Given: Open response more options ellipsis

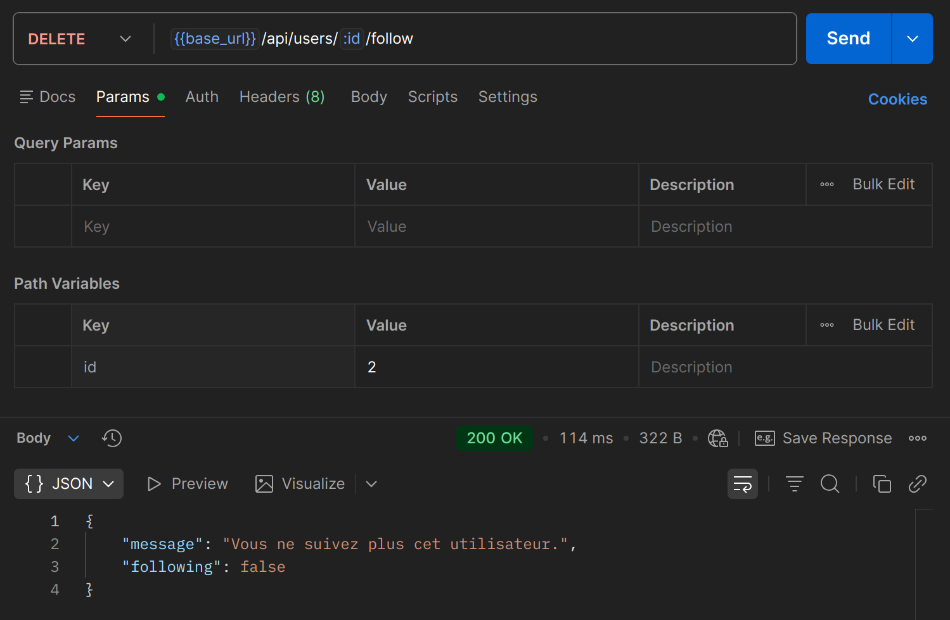Looking at the screenshot, I should tap(917, 438).
